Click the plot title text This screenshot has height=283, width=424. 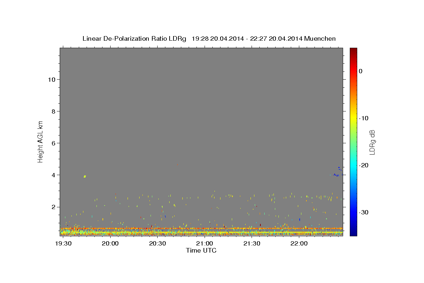pos(209,39)
